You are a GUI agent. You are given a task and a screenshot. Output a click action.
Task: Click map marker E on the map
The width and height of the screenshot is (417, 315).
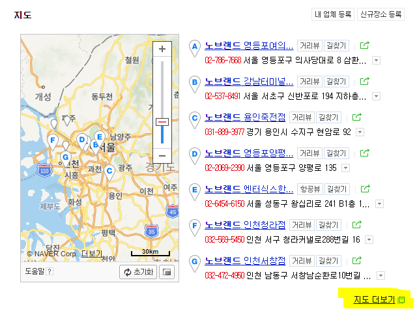point(100,138)
